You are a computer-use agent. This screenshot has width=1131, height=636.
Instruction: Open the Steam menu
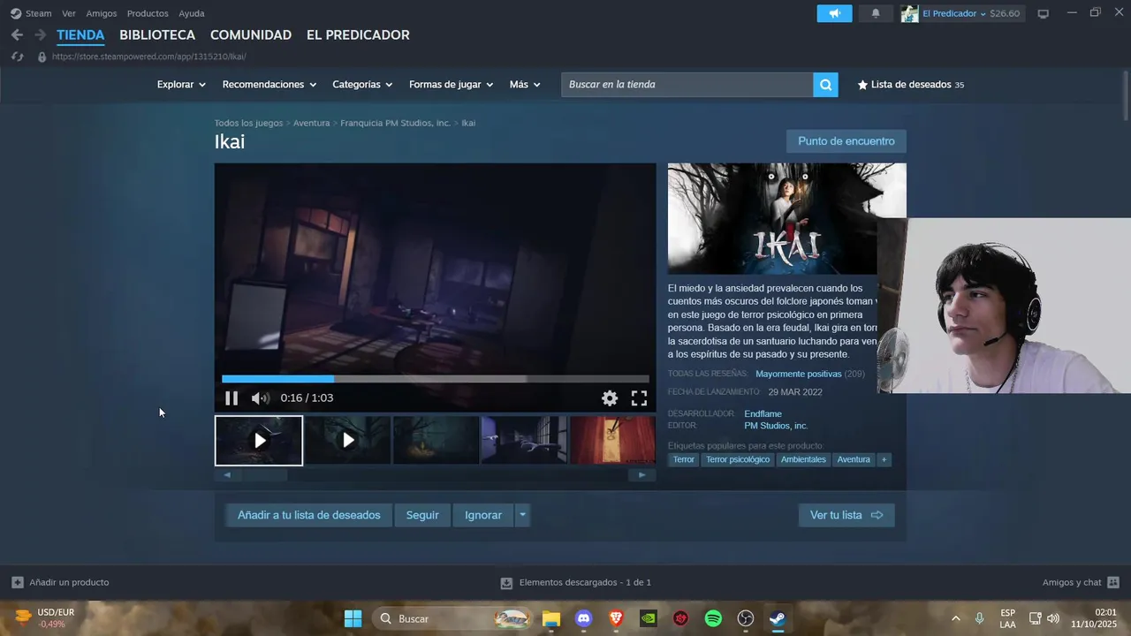(38, 13)
